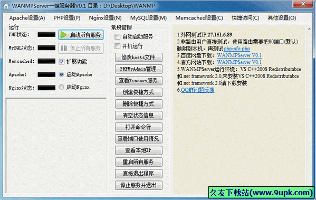Click inside the empty status log box
The width and height of the screenshot is (316, 200).
56,145
